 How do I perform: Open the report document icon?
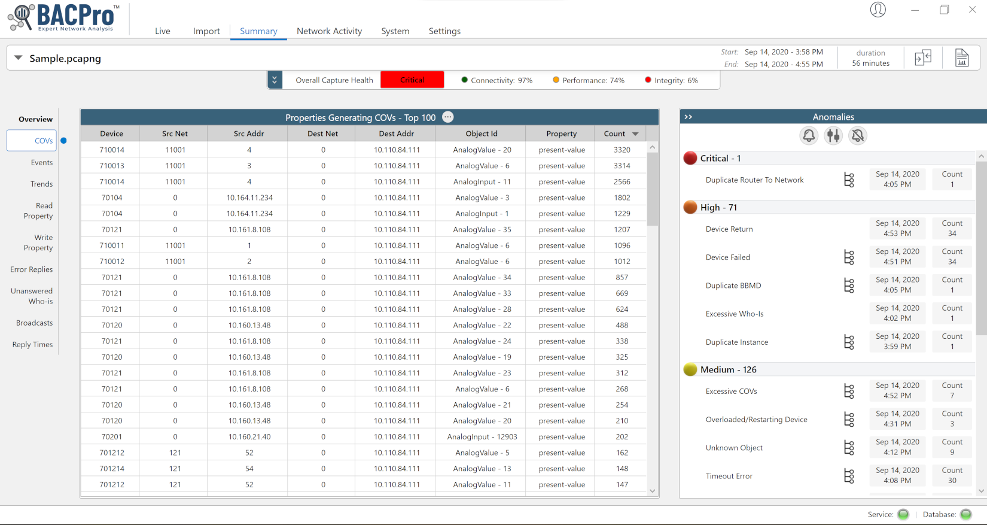(962, 57)
